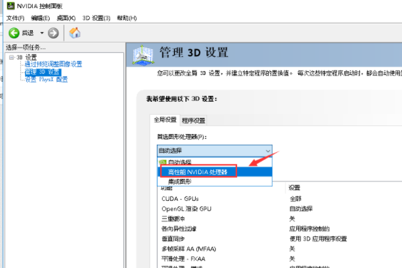Screen dimensions: 402x268
Task: Click the green Back arrow icon
Action: 13,32
